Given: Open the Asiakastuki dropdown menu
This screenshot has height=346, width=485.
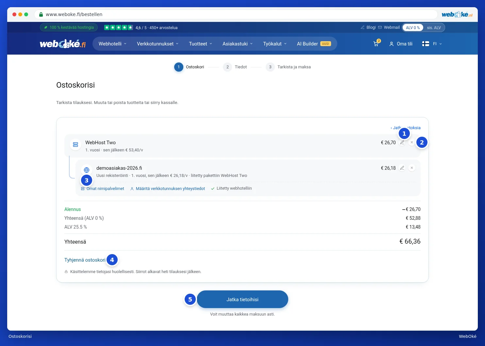Looking at the screenshot, I should (238, 44).
